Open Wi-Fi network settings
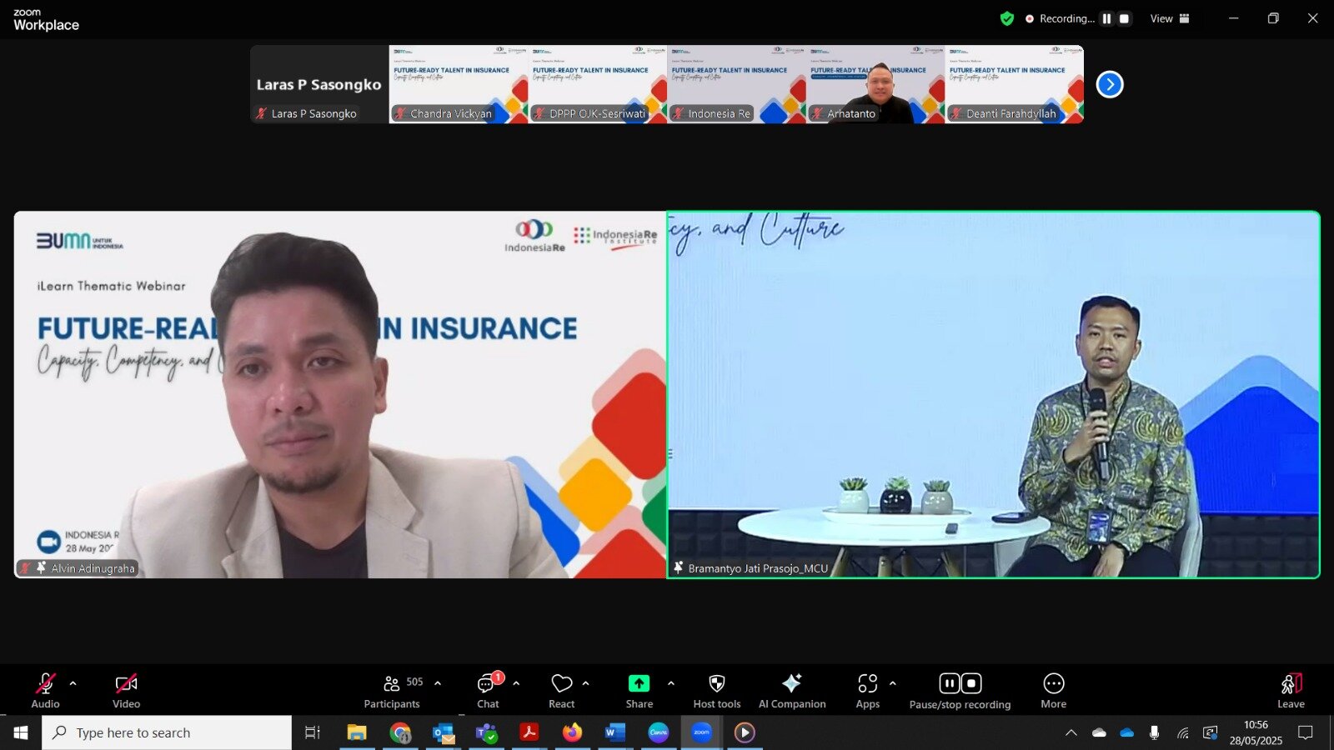Viewport: 1334px width, 750px height. tap(1183, 732)
